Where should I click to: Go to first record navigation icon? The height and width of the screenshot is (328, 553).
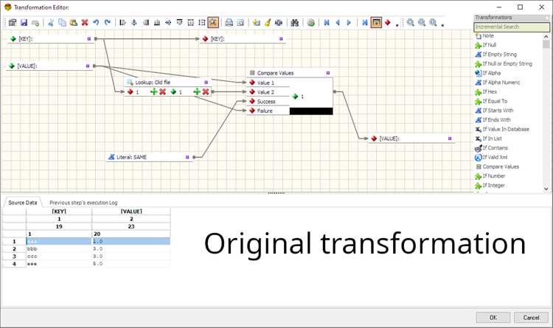pos(327,23)
